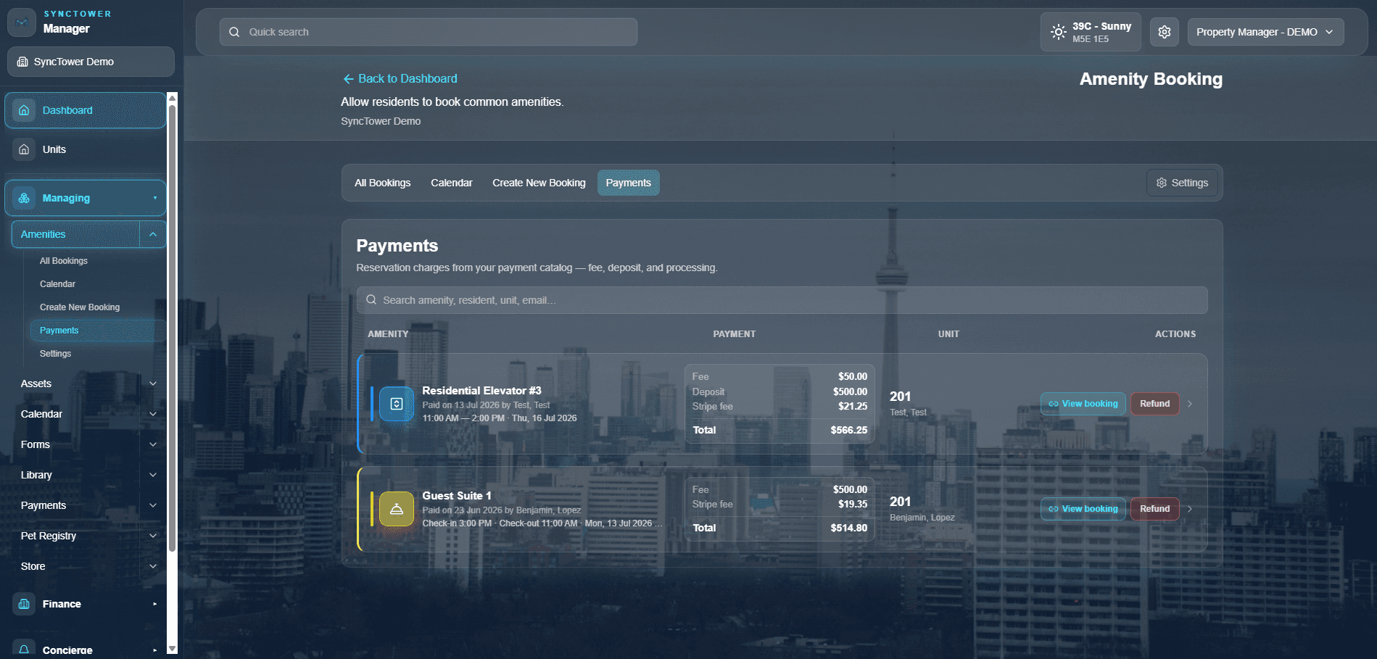Expand the Finance menu arrow
The height and width of the screenshot is (659, 1377).
pyautogui.click(x=155, y=604)
